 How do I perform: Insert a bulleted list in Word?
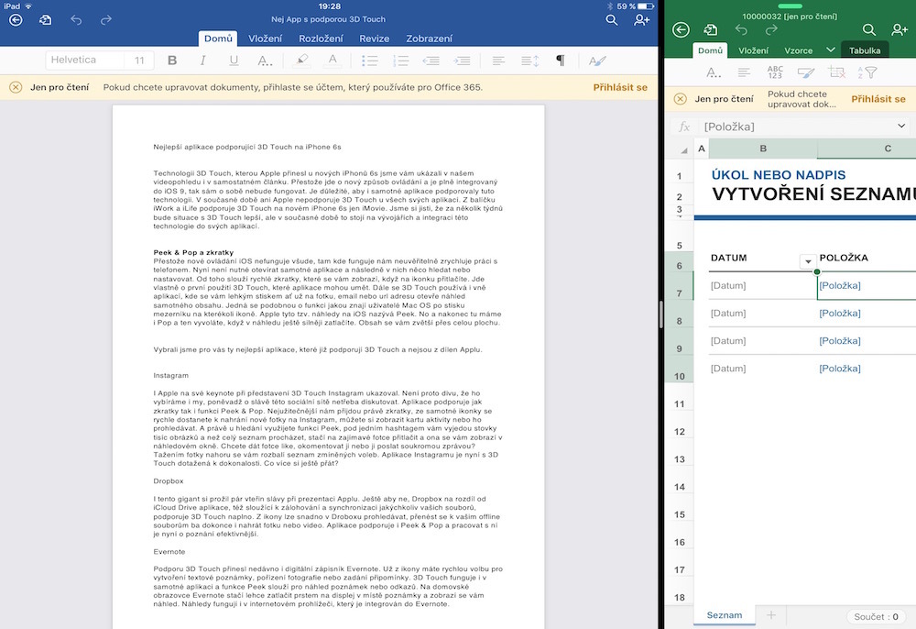click(x=370, y=60)
